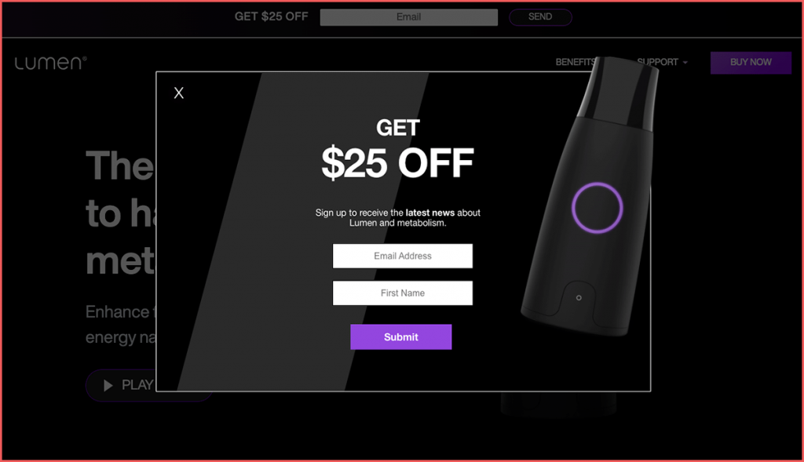Click the SEND button in top banner
The image size is (804, 462).
[x=540, y=17]
